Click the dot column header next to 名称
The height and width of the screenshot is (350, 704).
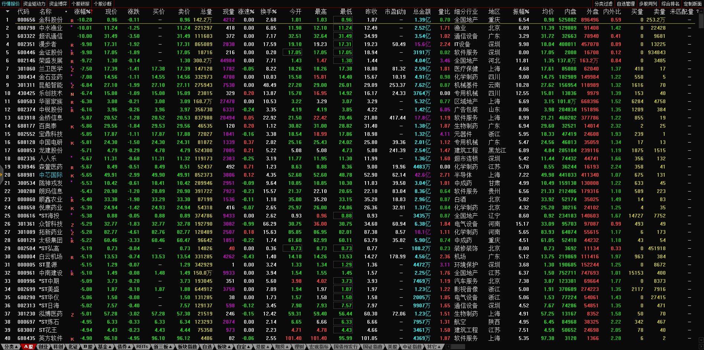(66, 12)
